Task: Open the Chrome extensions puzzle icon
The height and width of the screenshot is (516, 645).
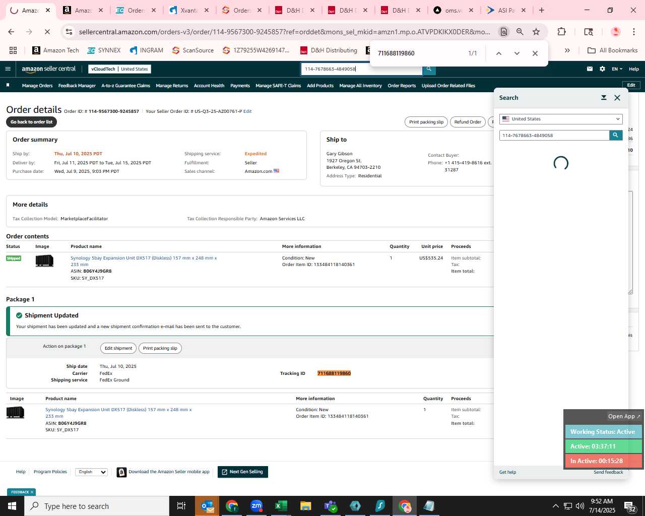Action: click(x=561, y=32)
